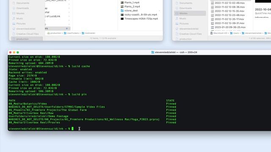271x152 pixels.
Task: Click production icon in left Finder path bar
Action: (x=49, y=33)
